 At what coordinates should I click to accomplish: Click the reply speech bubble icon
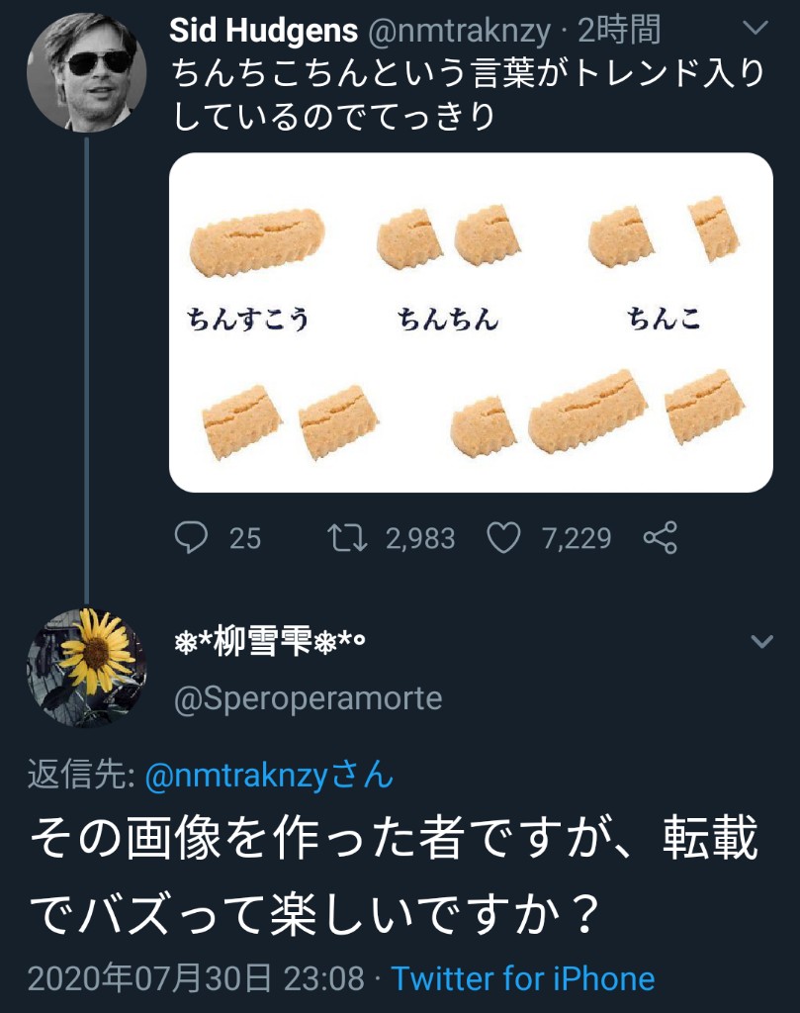tap(190, 538)
